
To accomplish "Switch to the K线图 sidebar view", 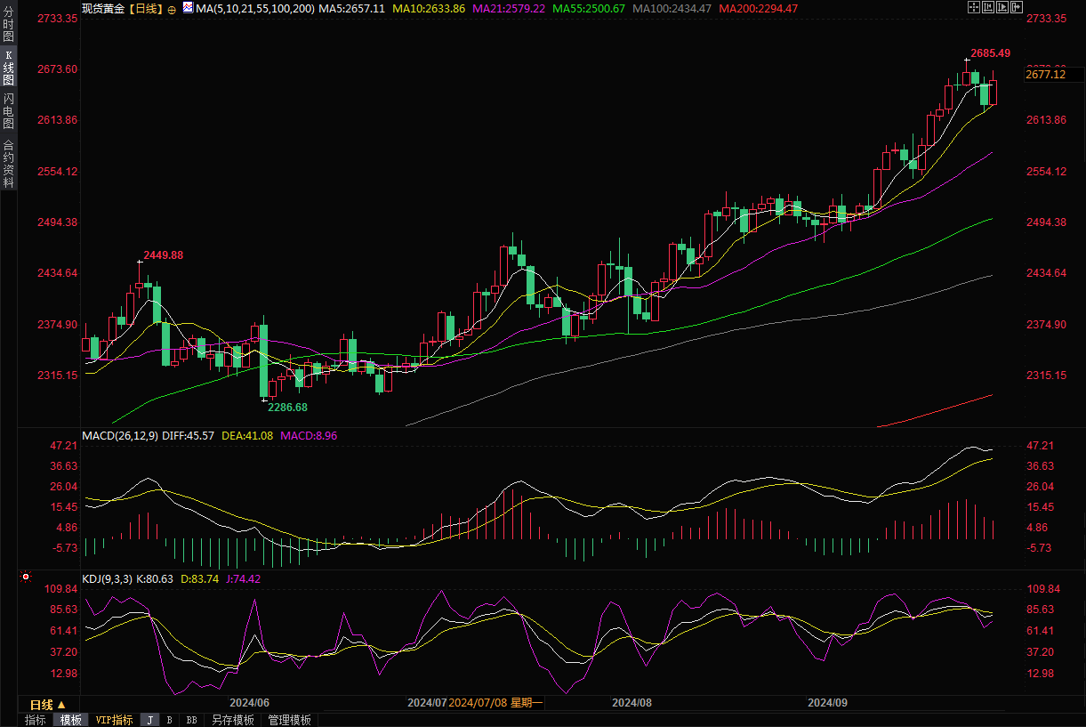I will click(8, 68).
